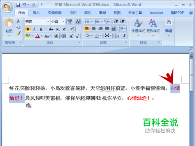Toggle superscript x² formatting

coord(64,29)
